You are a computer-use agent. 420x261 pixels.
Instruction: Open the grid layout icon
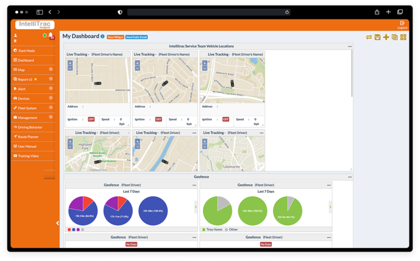pyautogui.click(x=403, y=37)
